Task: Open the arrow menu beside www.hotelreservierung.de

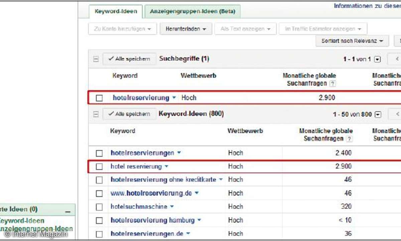Action: coord(196,193)
